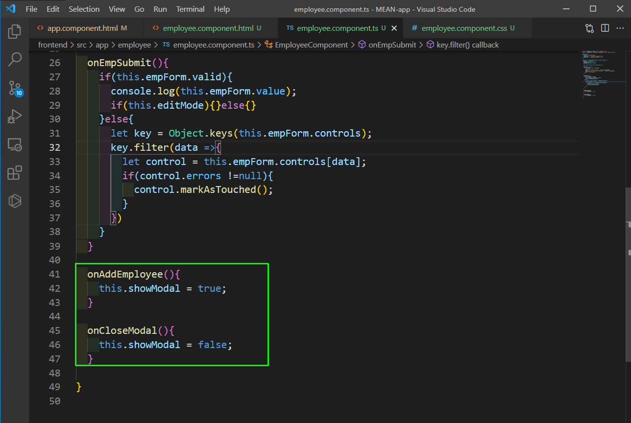Click the VS Code logo icon

tap(11, 9)
